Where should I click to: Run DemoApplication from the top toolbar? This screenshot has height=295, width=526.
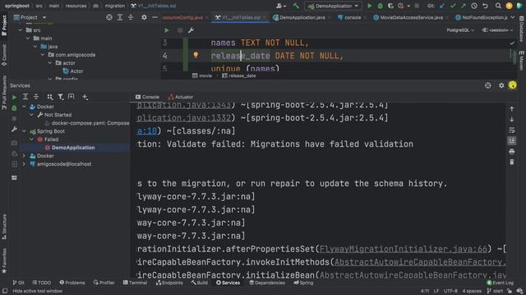pos(370,6)
